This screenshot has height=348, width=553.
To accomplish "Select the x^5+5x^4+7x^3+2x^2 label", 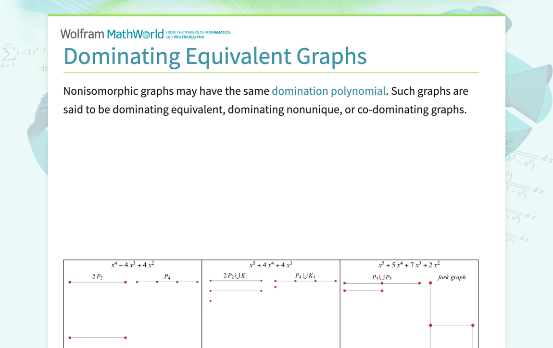I will [x=408, y=264].
